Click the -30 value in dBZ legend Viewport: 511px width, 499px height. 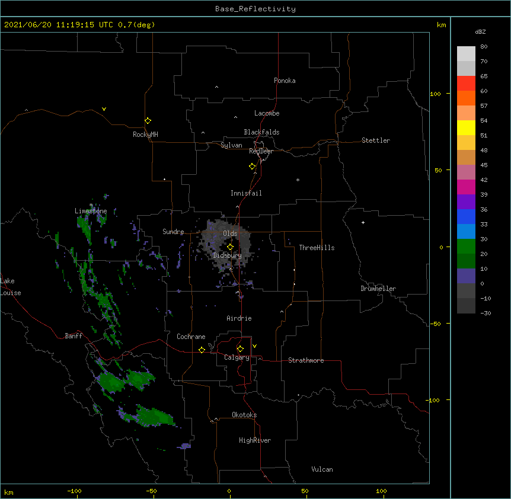(x=486, y=314)
